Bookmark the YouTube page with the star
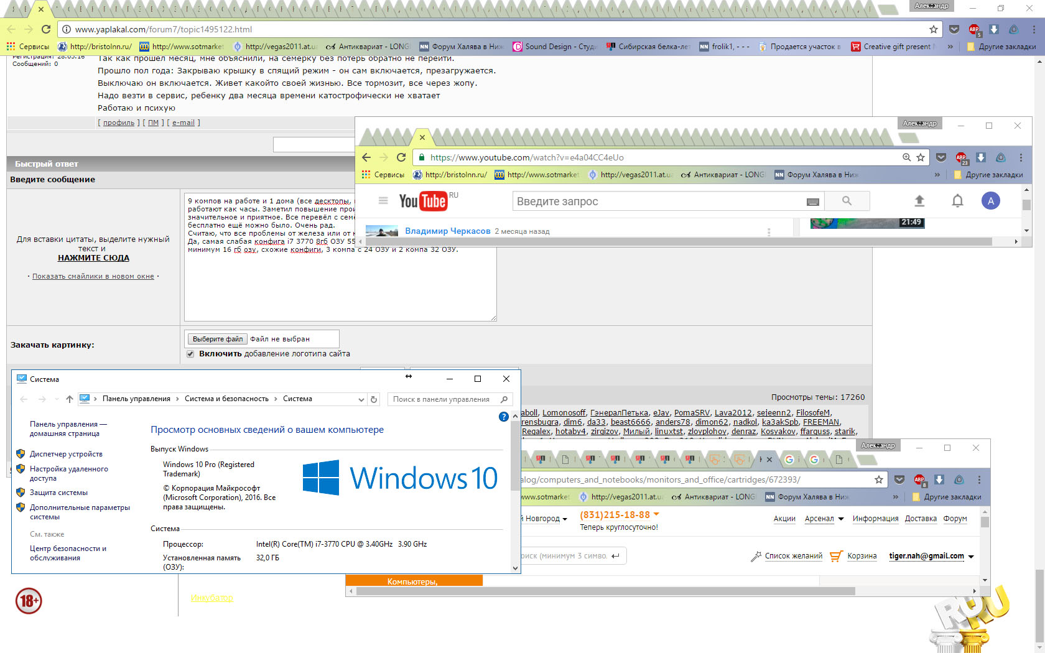 click(921, 157)
